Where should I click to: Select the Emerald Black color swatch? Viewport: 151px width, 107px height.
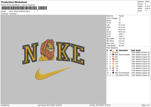pyautogui.click(x=113, y=73)
